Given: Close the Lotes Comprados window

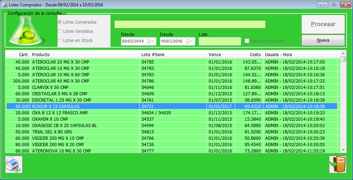Looking at the screenshot, I should 345,5.
